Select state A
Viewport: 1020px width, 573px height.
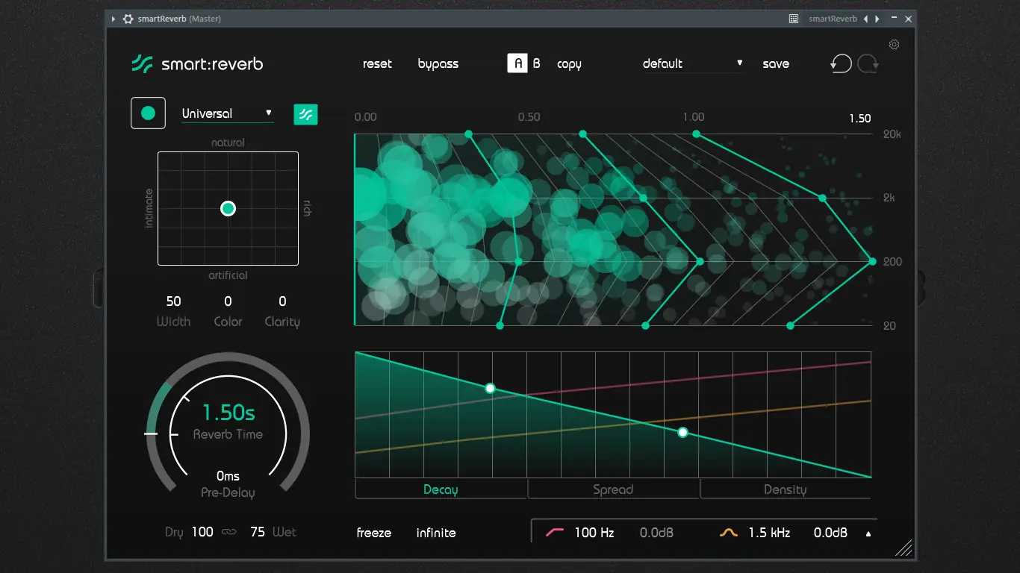(x=517, y=63)
